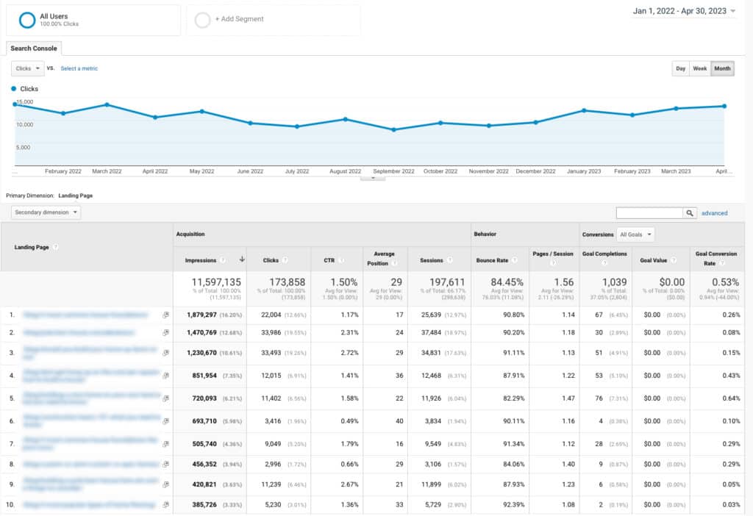Sort by the Goal Completions column header
The width and height of the screenshot is (753, 516).
click(604, 254)
